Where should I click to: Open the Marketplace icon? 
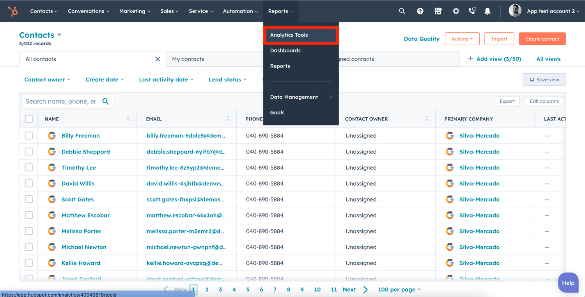pyautogui.click(x=438, y=11)
